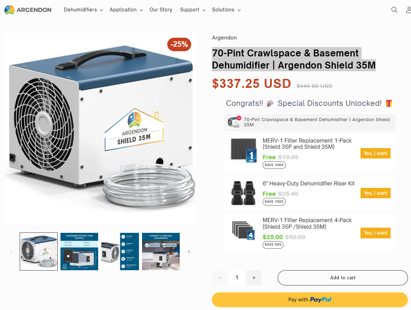411x310 pixels.
Task: Toggle checked Shield 35M bundle item
Action: click(x=234, y=122)
